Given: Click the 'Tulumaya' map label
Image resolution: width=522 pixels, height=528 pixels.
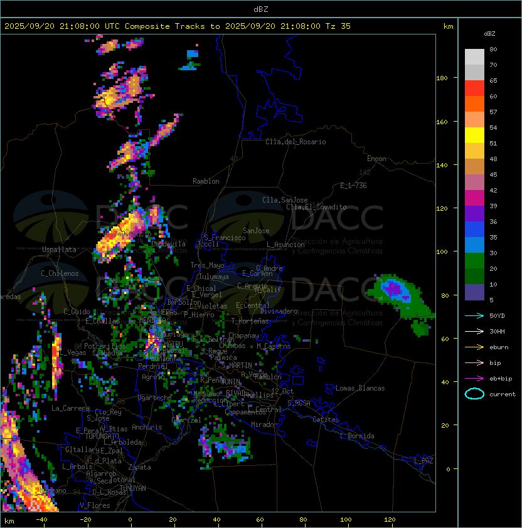Looking at the screenshot, I should 214,277.
